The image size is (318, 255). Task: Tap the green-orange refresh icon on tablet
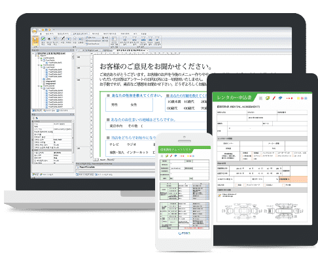point(268,98)
